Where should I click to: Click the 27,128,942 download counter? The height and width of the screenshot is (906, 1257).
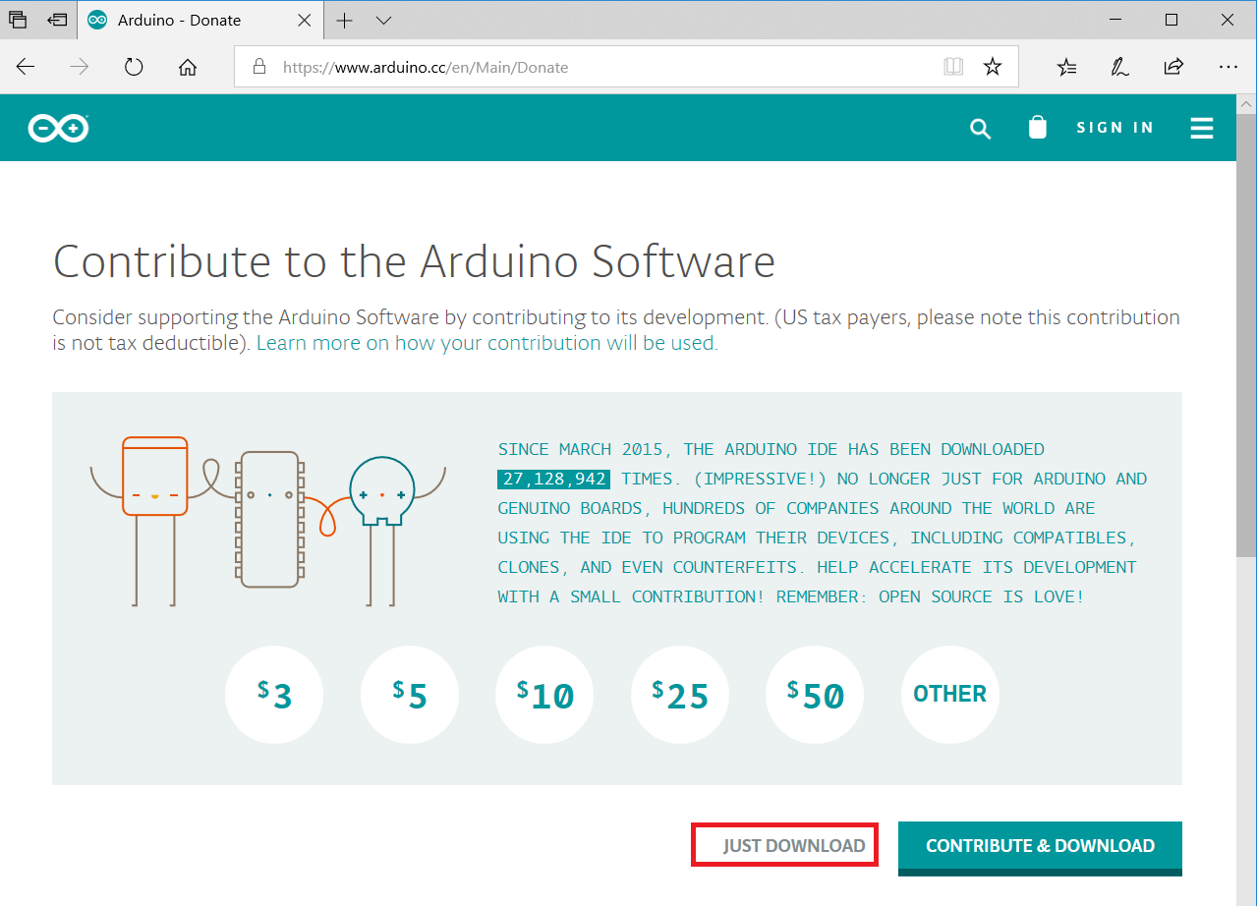click(553, 479)
